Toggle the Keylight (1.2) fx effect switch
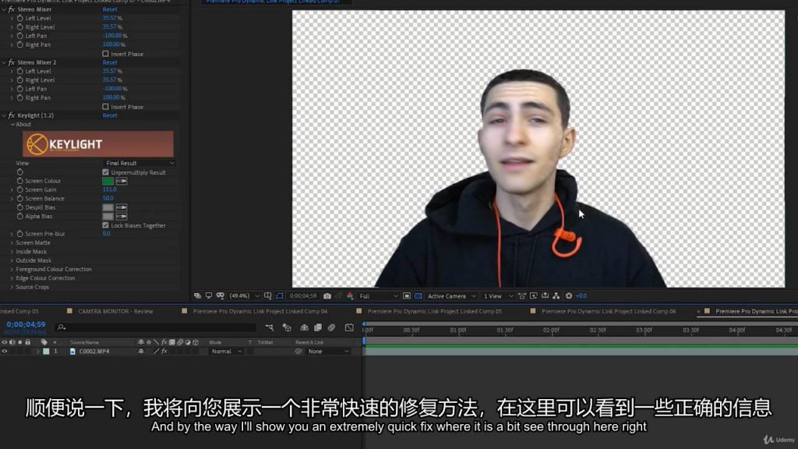 [x=11, y=115]
